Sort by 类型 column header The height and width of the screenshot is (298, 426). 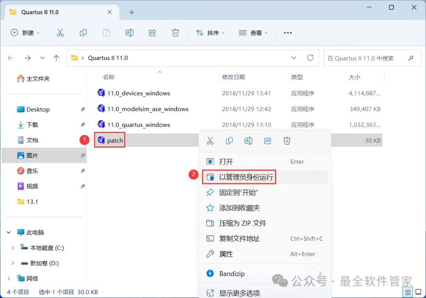[297, 77]
